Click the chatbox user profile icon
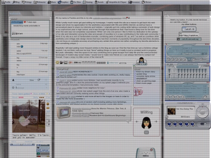Image resolution: width=211 pixels, height=158 pixels. (x=13, y=80)
